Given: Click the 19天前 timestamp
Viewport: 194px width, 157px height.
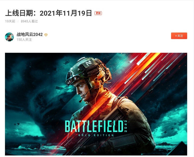Looking at the screenshot, I should 10,21.
